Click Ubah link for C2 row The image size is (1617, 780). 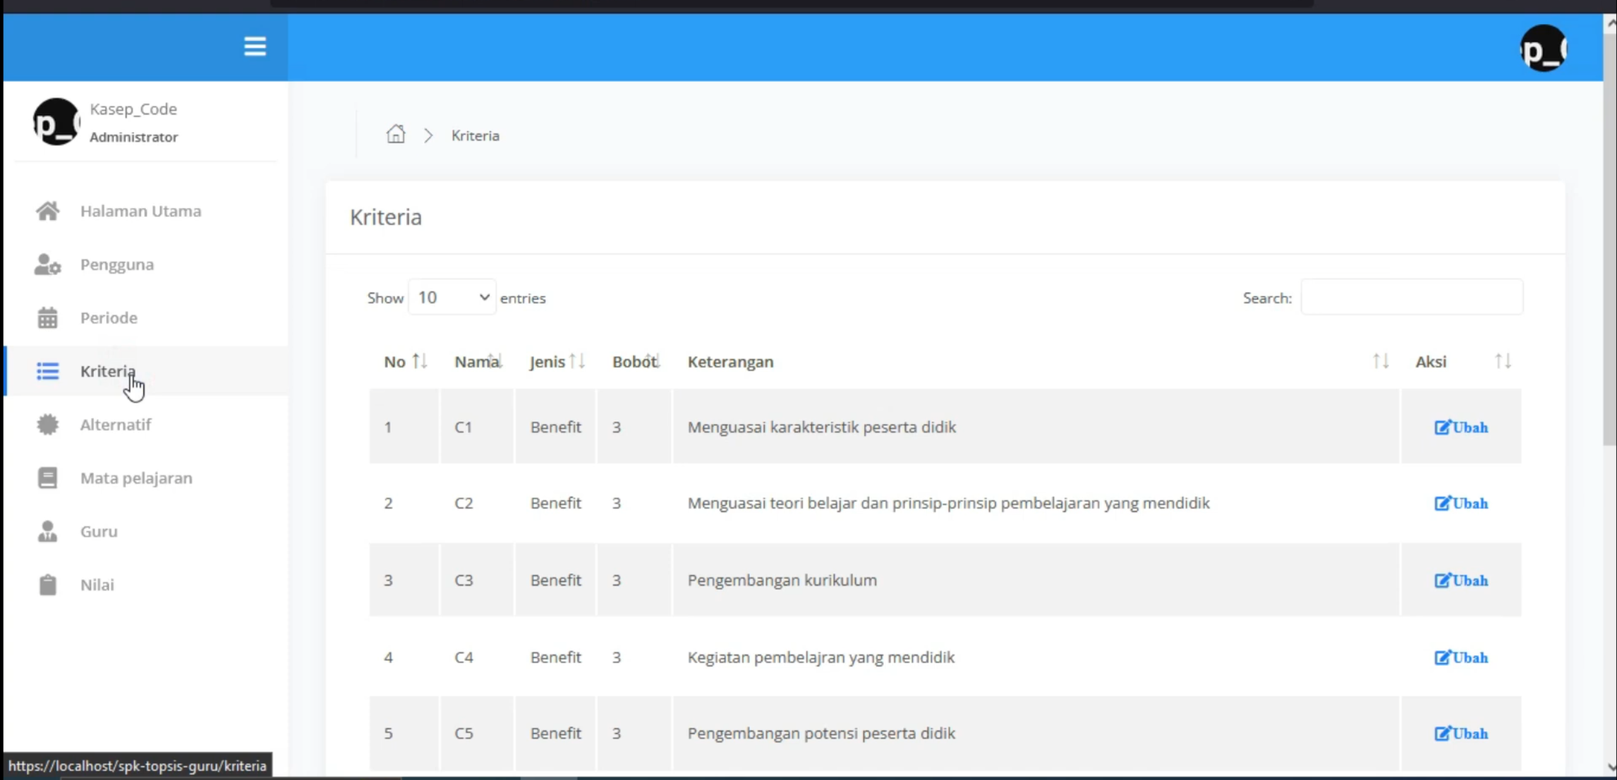pyautogui.click(x=1461, y=503)
